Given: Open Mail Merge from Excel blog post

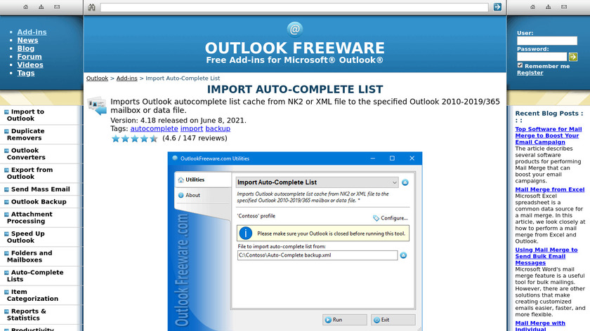Looking at the screenshot, I should point(550,189).
